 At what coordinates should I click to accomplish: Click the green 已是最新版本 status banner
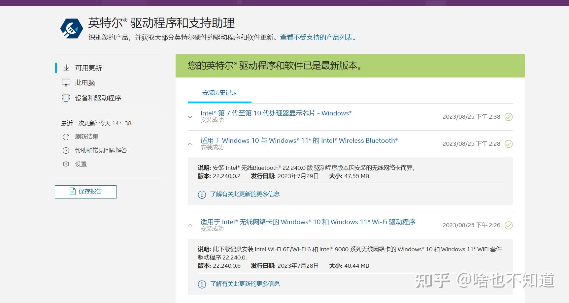click(350, 66)
